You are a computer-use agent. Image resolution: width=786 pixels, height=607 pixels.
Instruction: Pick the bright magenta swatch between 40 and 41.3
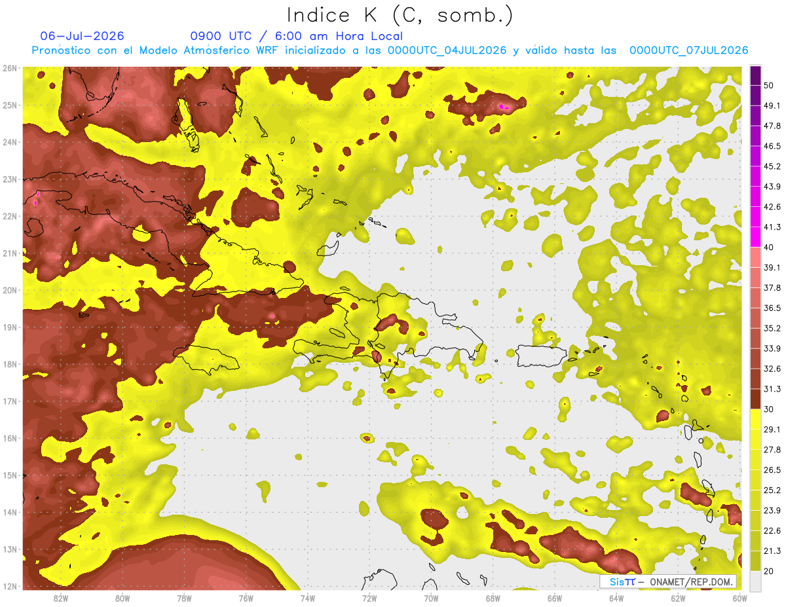pyautogui.click(x=755, y=237)
